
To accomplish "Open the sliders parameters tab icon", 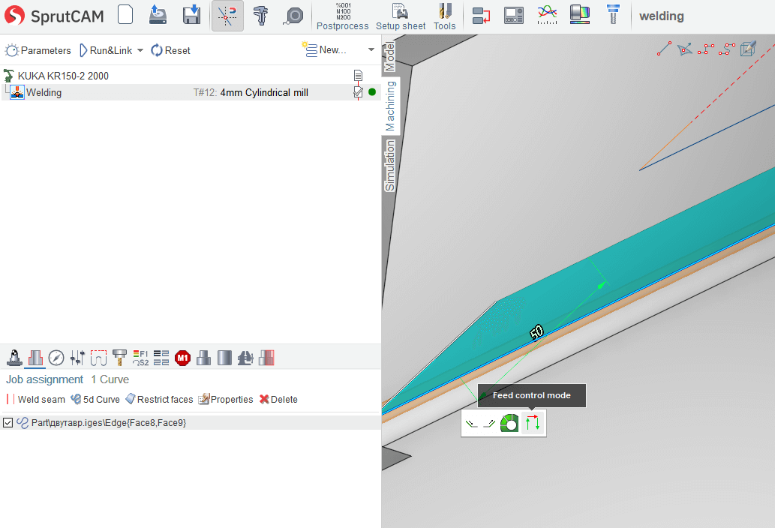I will tap(77, 358).
